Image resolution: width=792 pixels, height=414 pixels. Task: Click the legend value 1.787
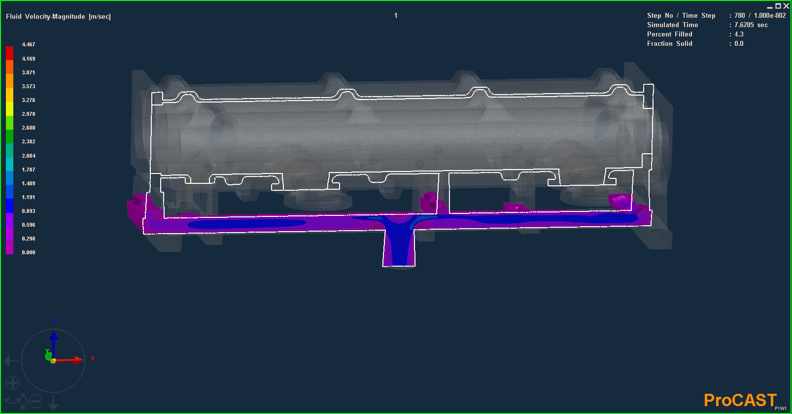pyautogui.click(x=29, y=170)
